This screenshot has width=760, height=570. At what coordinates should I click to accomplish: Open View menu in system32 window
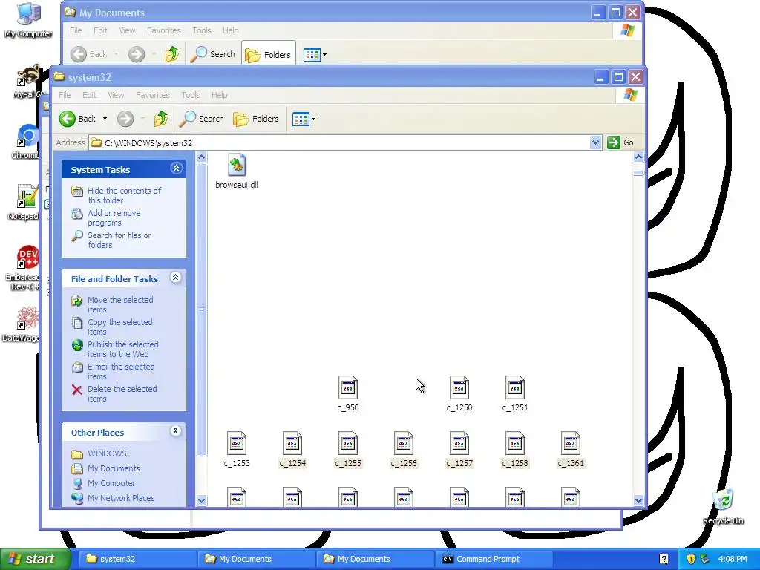point(116,95)
